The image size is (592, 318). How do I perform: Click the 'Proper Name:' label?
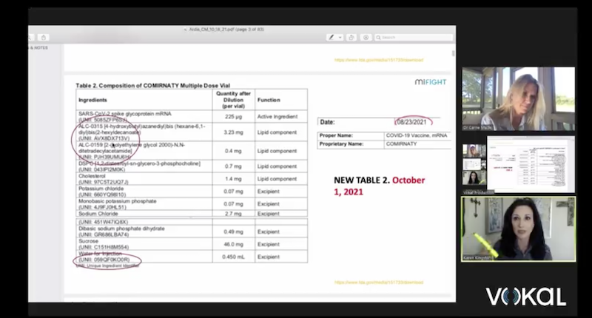coord(336,135)
